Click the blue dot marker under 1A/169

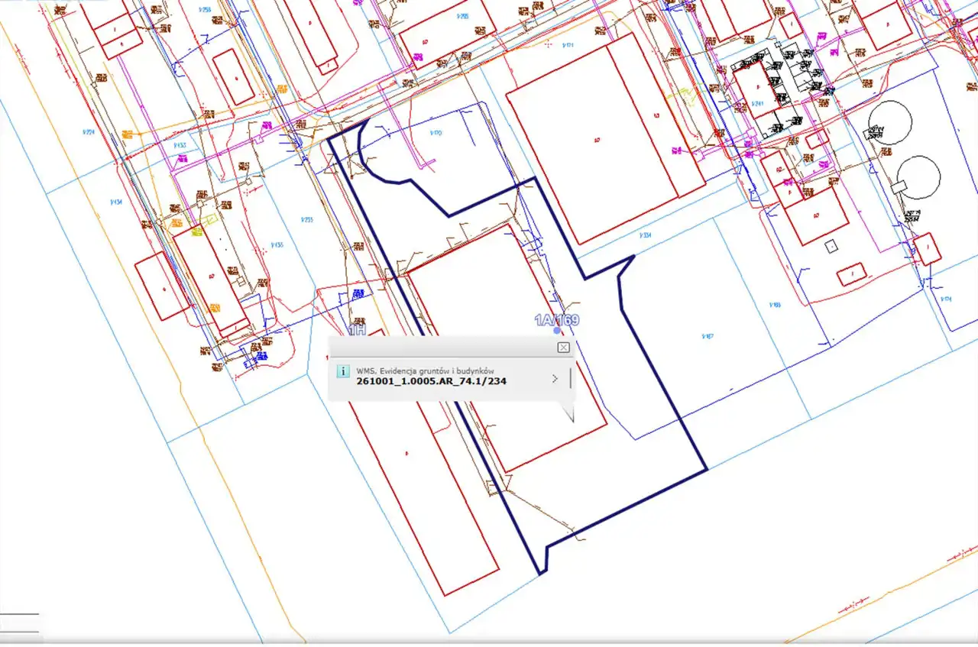tap(557, 331)
